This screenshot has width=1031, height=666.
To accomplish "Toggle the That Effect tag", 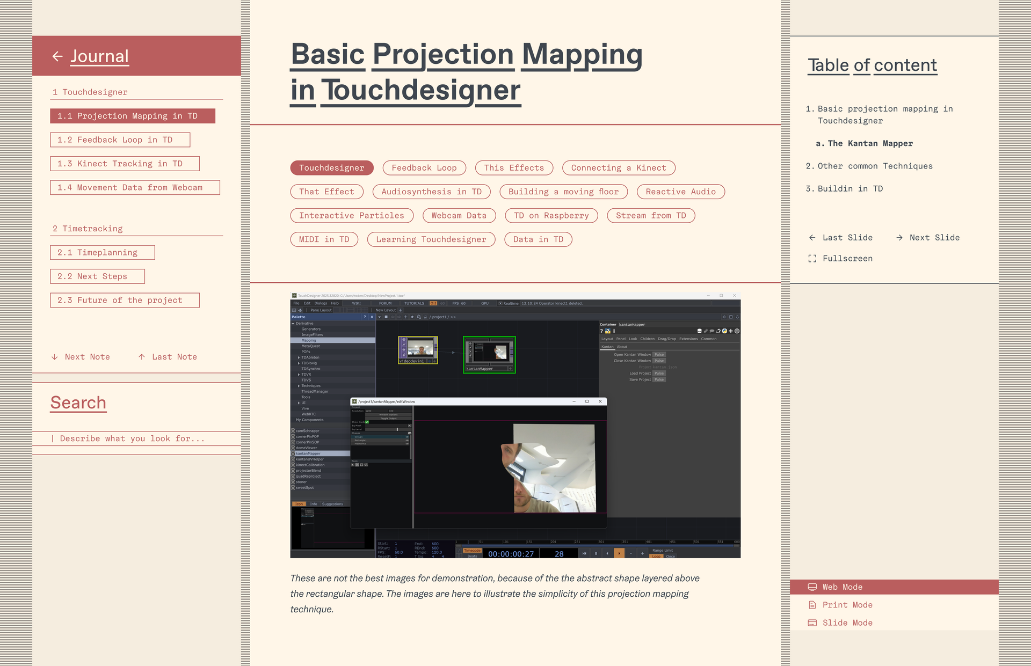I will click(327, 192).
